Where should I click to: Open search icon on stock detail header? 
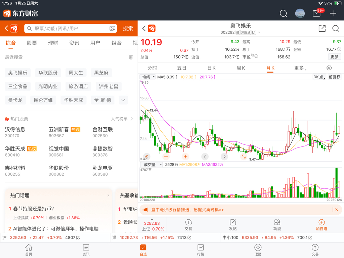pos(336,28)
